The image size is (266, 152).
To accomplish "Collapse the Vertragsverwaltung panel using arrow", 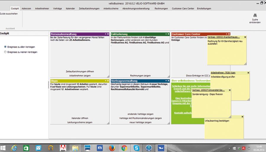I will pos(166,81).
